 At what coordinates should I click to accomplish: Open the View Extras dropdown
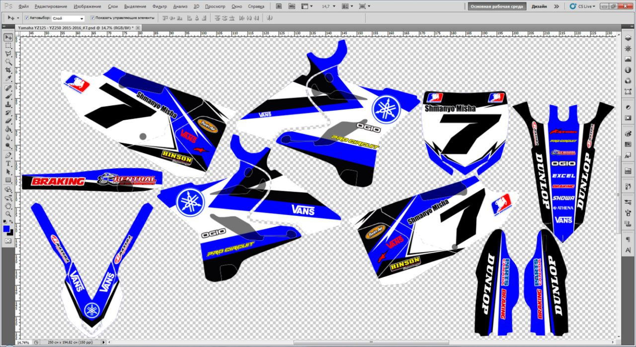click(307, 6)
